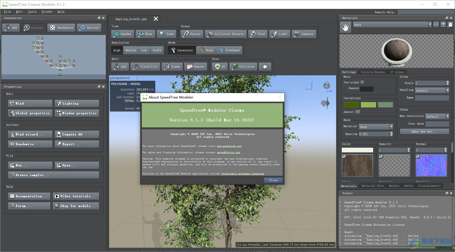Click the hand icon in Materials panel
The width and height of the screenshot is (455, 252).
click(x=346, y=27)
